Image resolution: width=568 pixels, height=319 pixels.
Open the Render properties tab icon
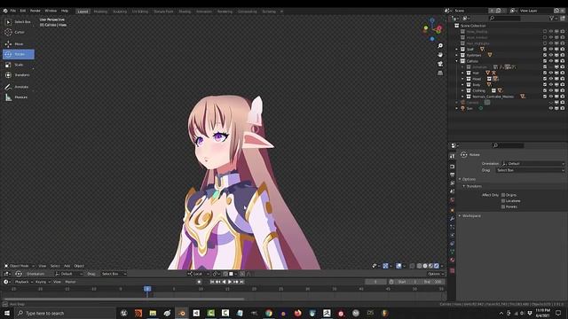pos(452,167)
